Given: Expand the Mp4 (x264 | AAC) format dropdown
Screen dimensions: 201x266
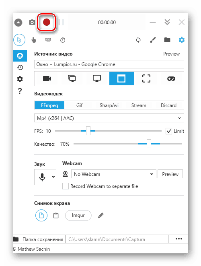Looking at the screenshot, I should 109,118.
